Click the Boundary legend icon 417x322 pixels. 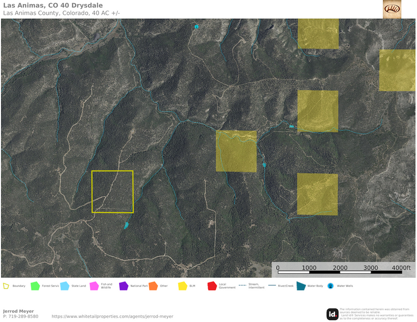coord(6,286)
